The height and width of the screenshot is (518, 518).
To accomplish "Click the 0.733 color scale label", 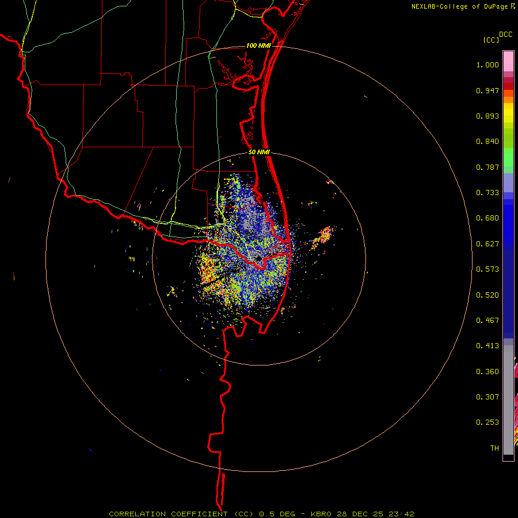I will pyautogui.click(x=487, y=193).
